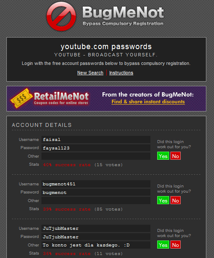This screenshot has height=258, width=214.
Task: Vote No for the faisal login
Action: pos(176,156)
